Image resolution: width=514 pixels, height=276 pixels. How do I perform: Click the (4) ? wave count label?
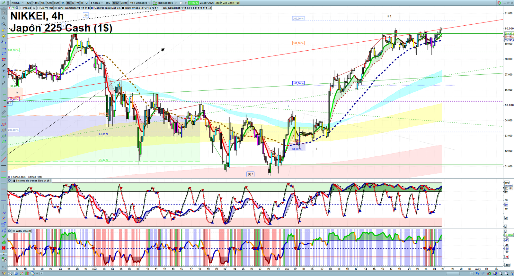[x=251, y=174]
